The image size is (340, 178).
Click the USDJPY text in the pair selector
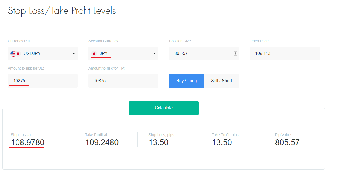click(x=32, y=54)
